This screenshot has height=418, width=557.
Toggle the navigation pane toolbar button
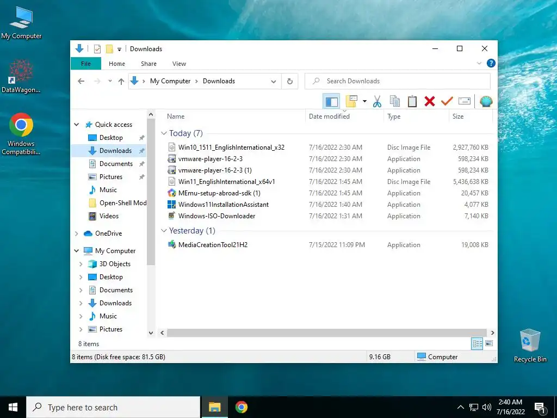pos(331,102)
